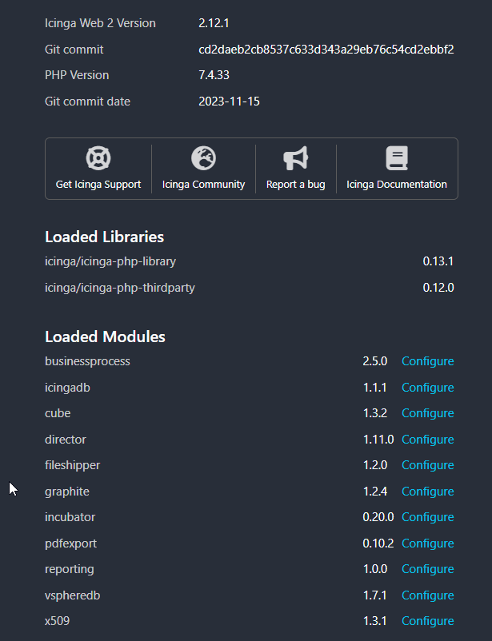Screen dimensions: 492x641
Task: Click pdfexport module name
Action: click(70, 543)
